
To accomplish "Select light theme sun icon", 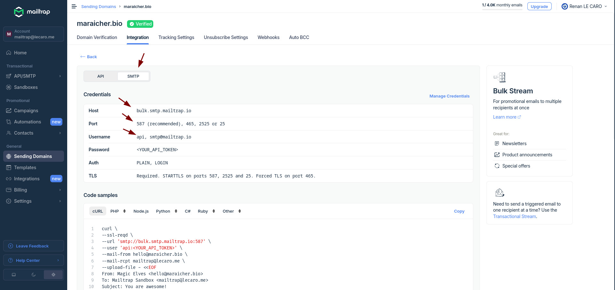I will tap(53, 275).
